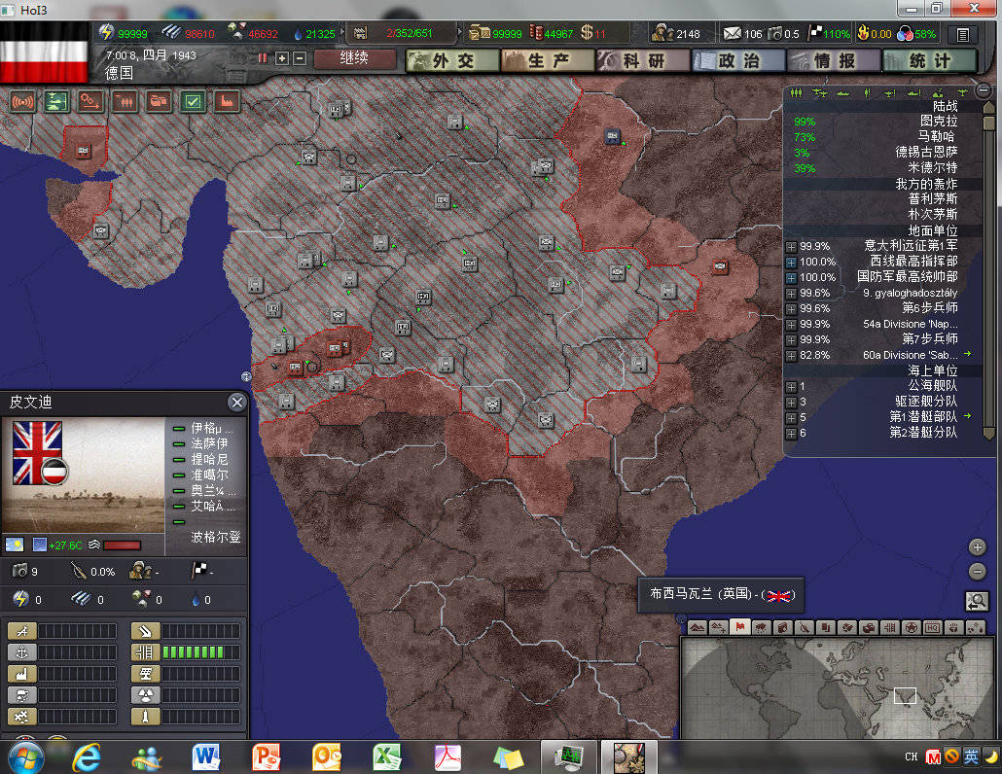
Task: Toggle the green checkmark icon
Action: [193, 101]
